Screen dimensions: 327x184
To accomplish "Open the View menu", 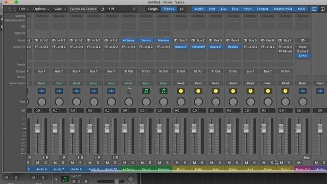I will pyautogui.click(x=60, y=9).
